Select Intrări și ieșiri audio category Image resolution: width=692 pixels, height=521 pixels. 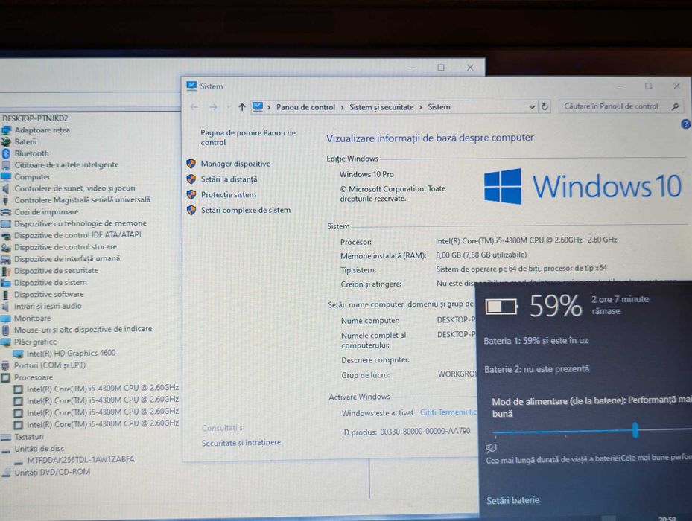(x=48, y=306)
